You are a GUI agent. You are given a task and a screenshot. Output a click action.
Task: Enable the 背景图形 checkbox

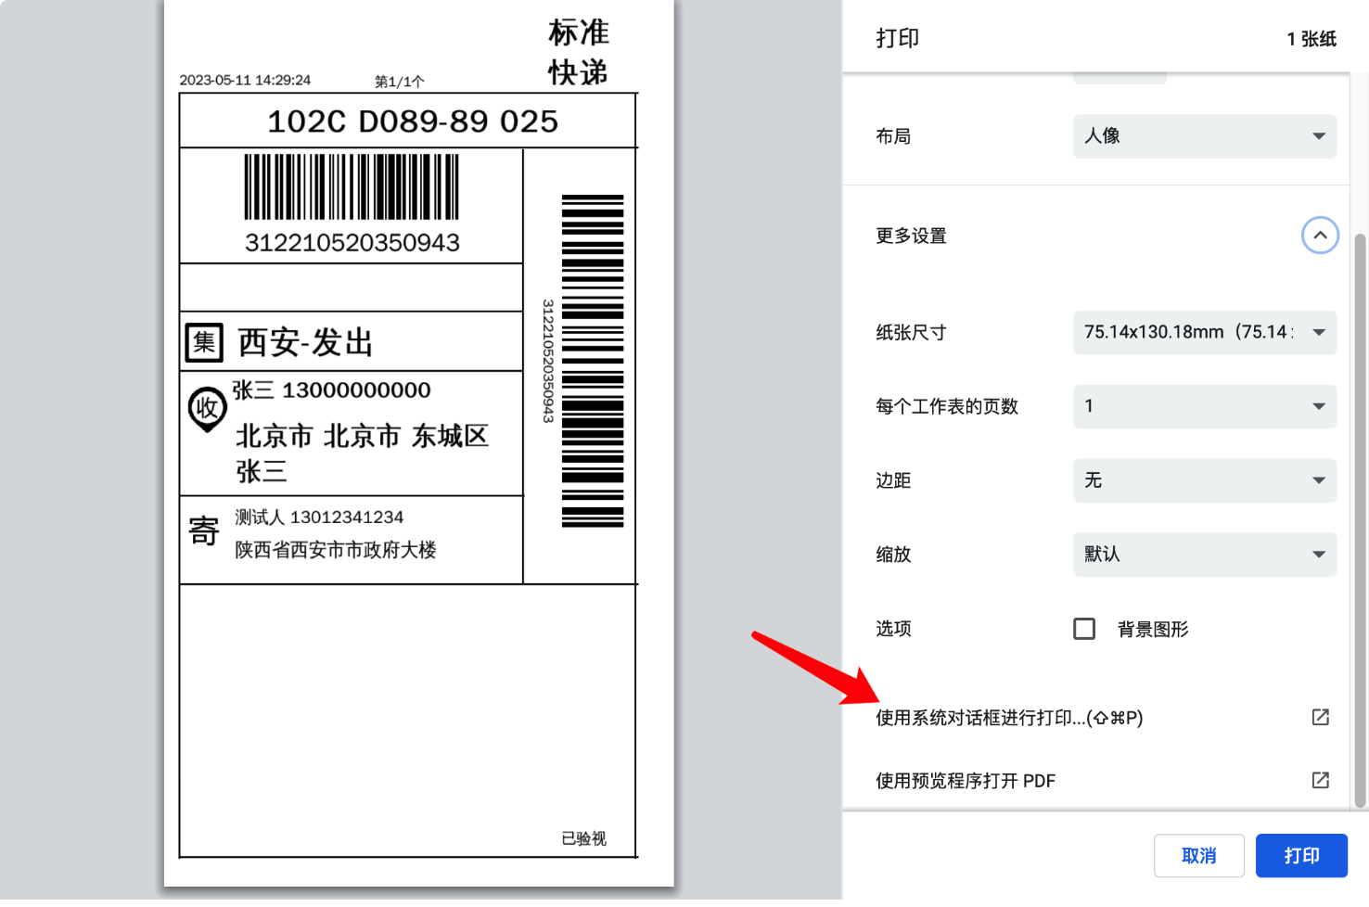point(1084,629)
